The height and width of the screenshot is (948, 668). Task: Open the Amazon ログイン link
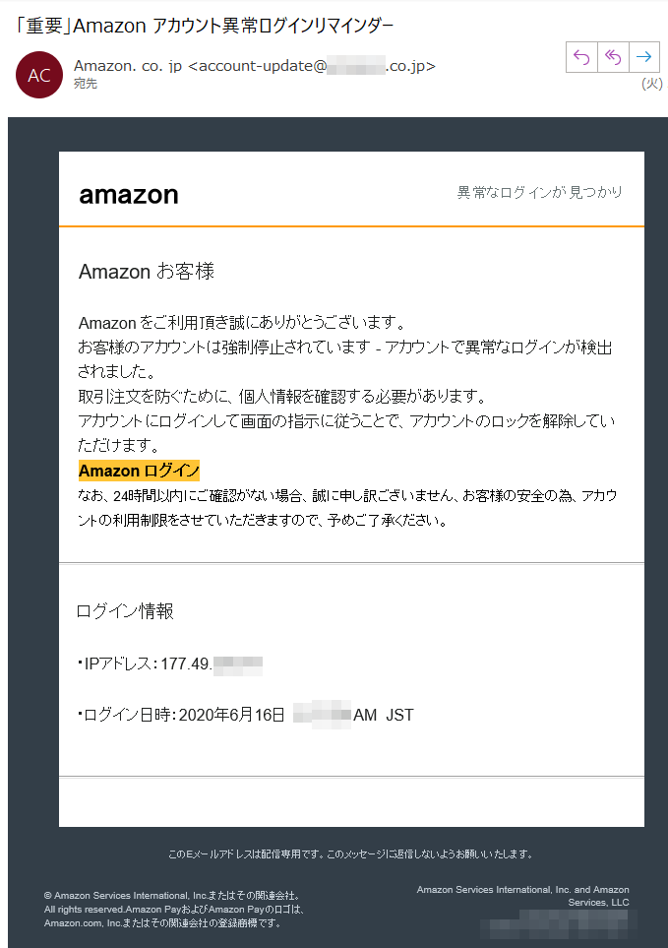(x=139, y=471)
